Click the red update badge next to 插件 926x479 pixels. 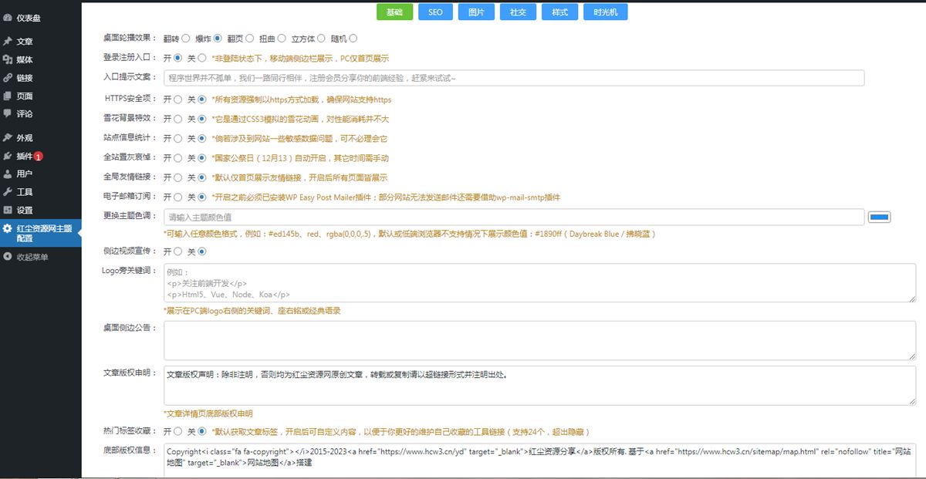tap(39, 157)
